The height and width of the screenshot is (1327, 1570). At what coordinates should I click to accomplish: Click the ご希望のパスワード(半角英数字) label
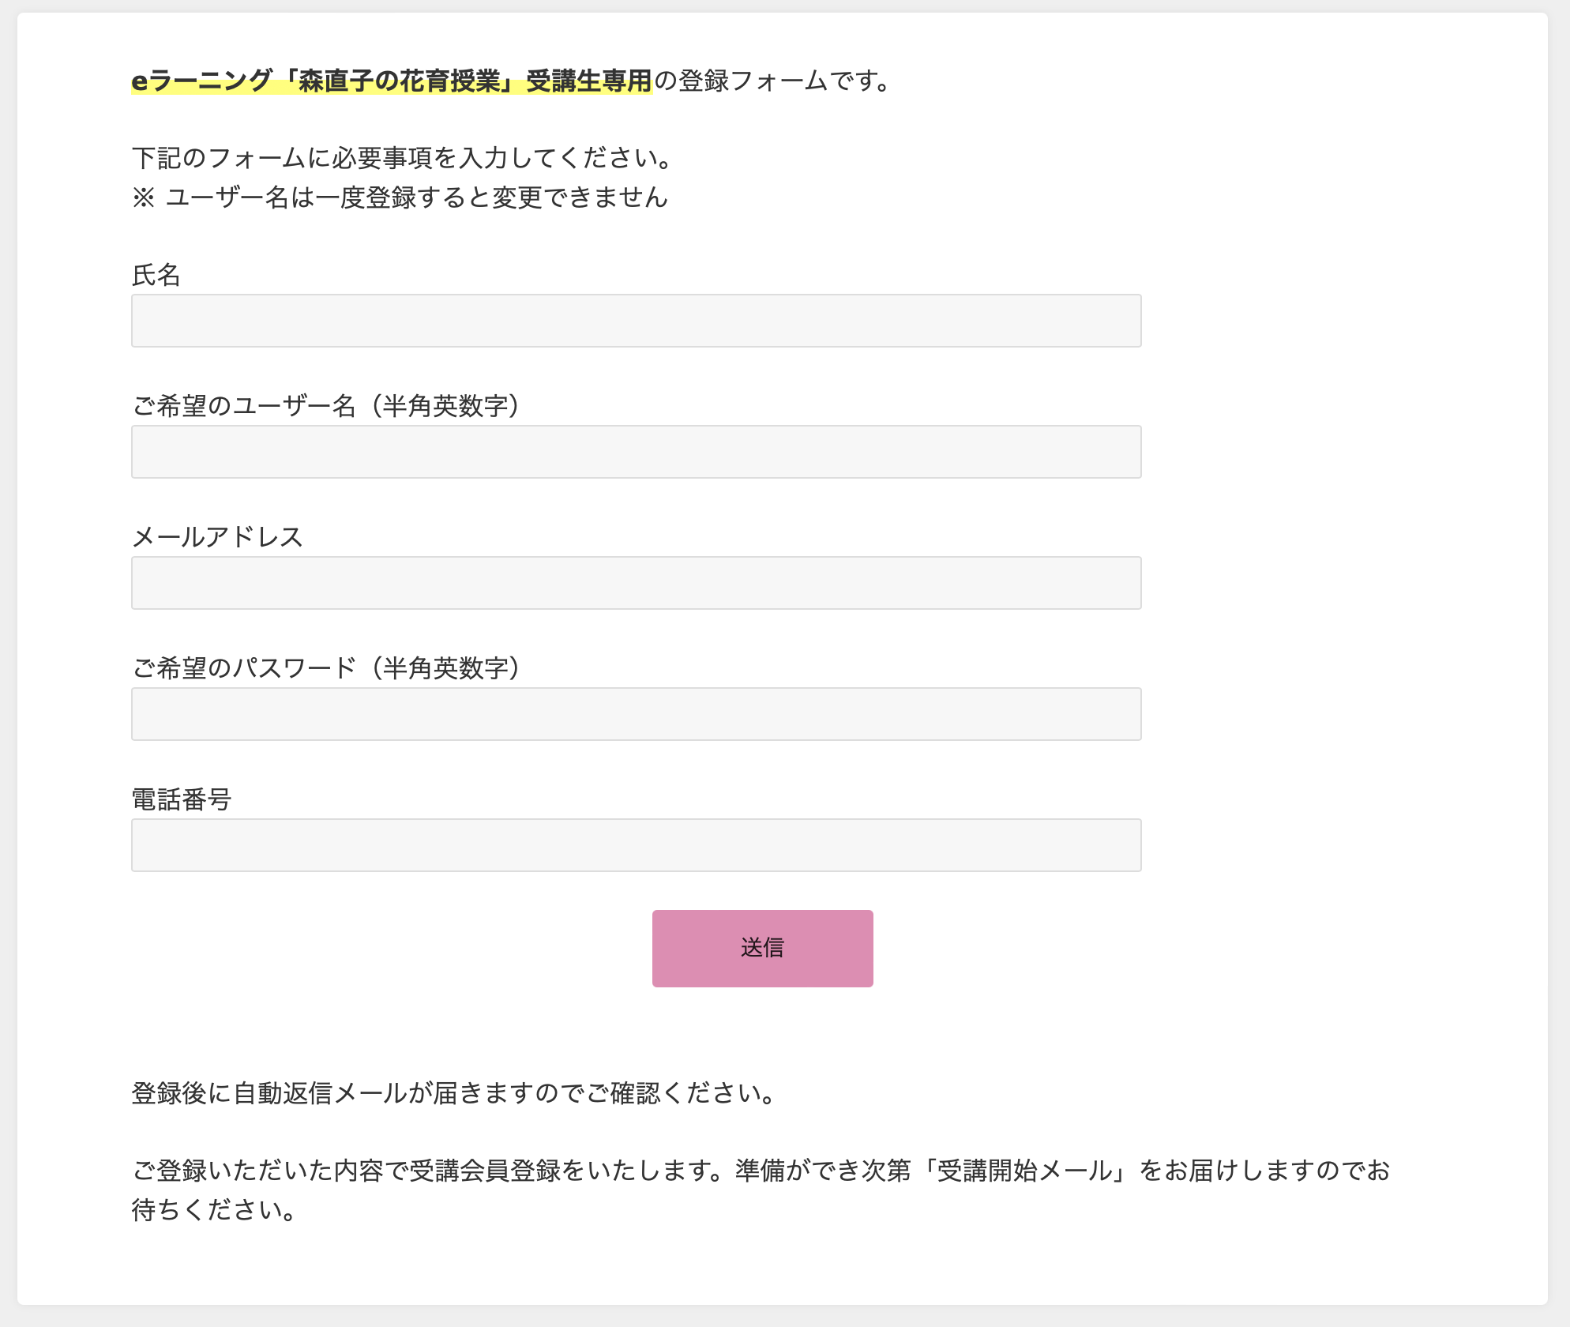point(325,668)
